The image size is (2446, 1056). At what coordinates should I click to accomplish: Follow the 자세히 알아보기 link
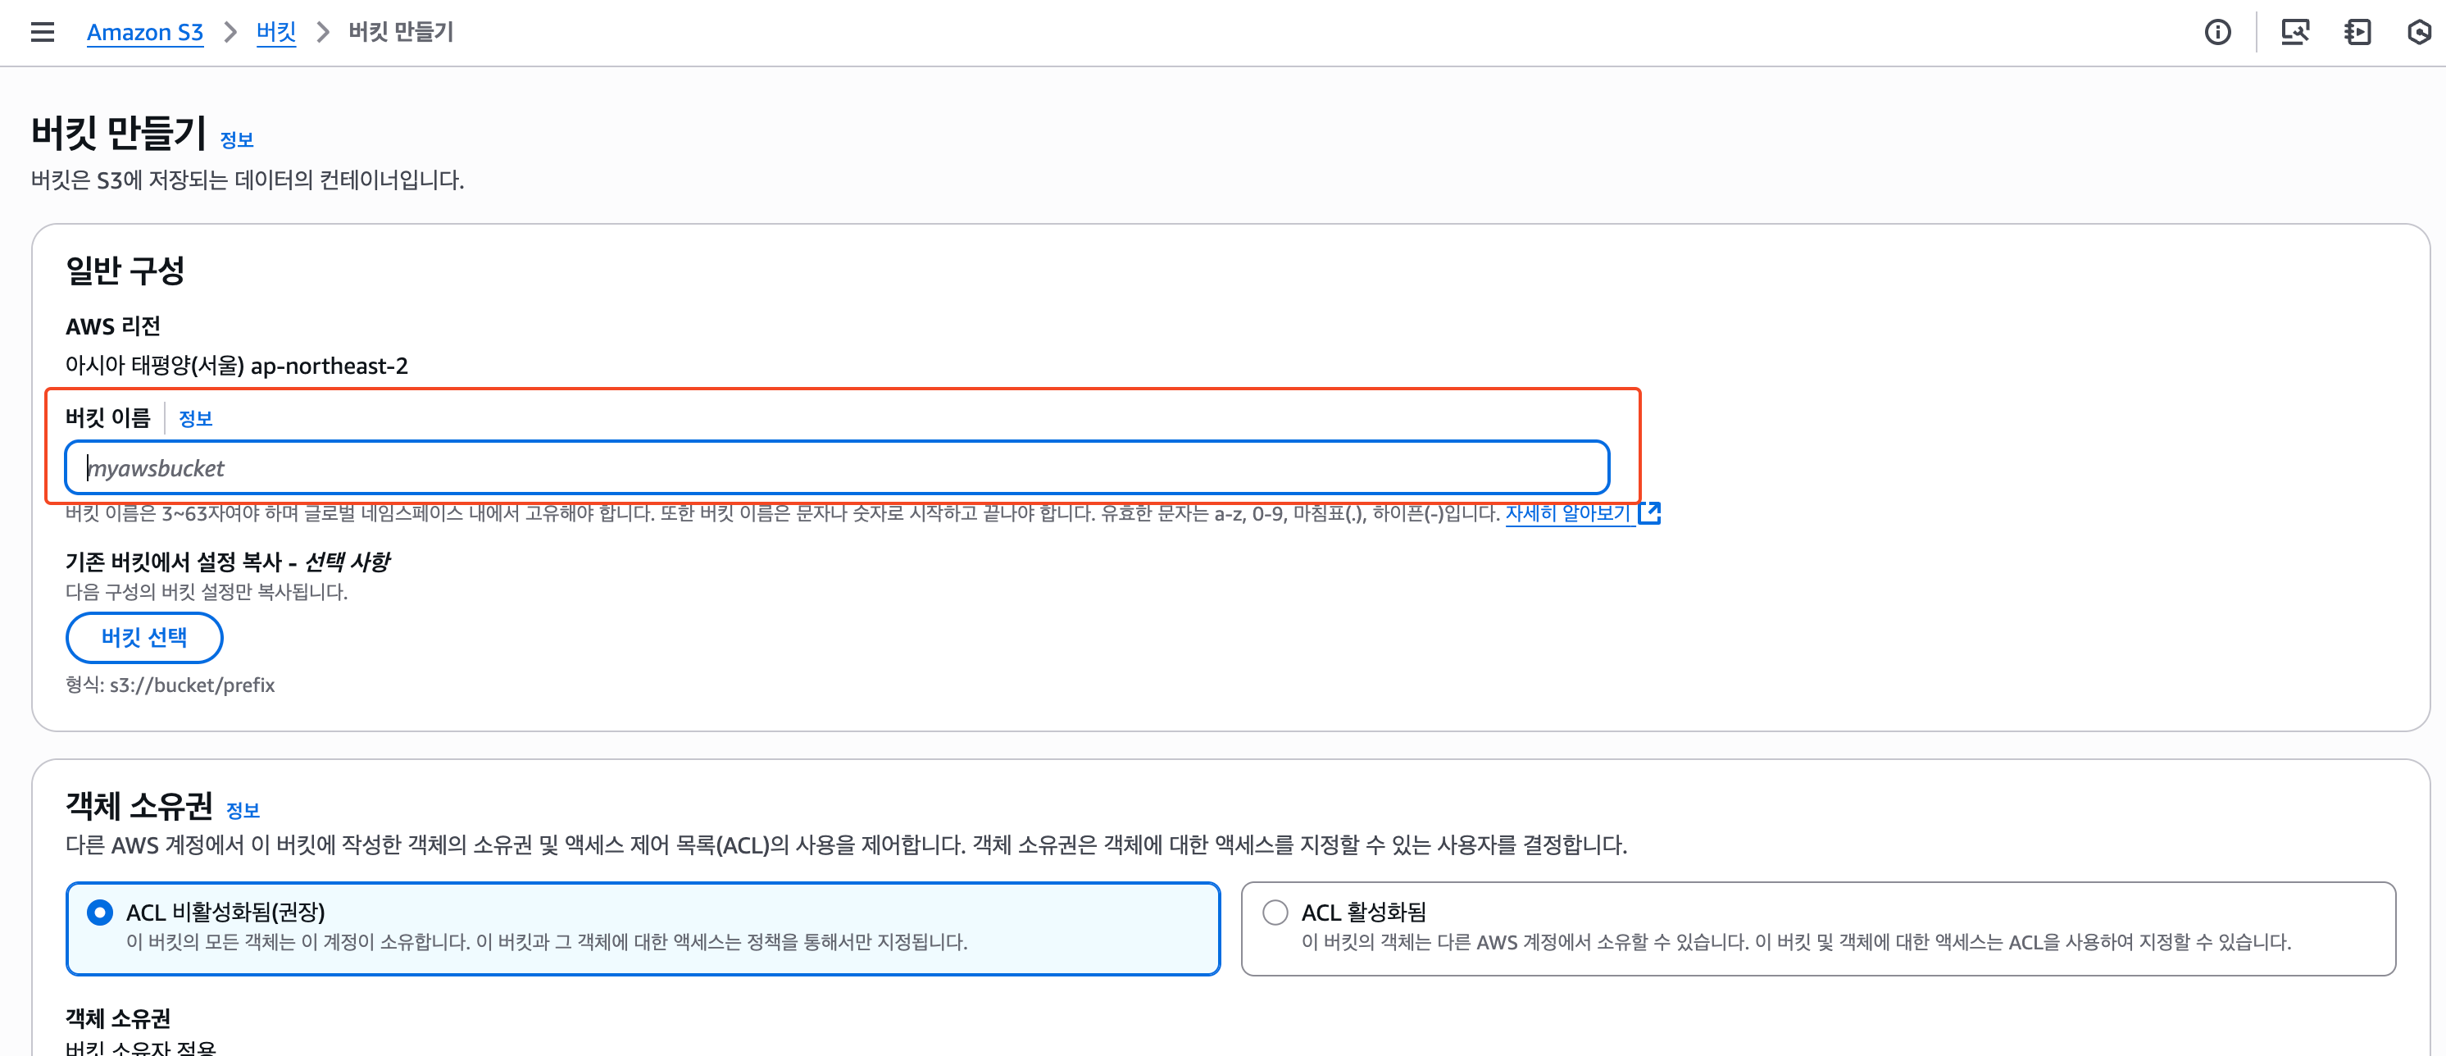click(1566, 512)
